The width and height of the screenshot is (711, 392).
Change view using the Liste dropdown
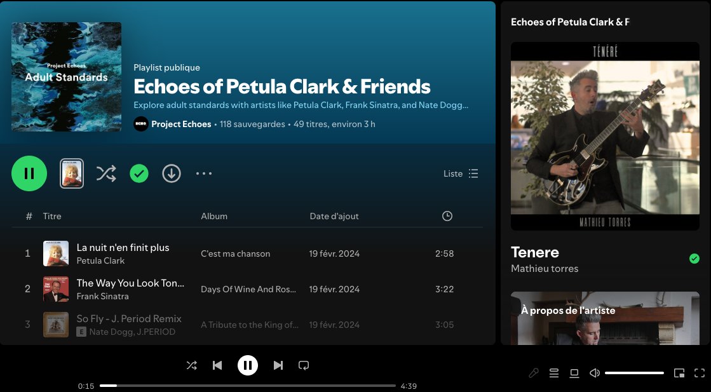coord(461,173)
